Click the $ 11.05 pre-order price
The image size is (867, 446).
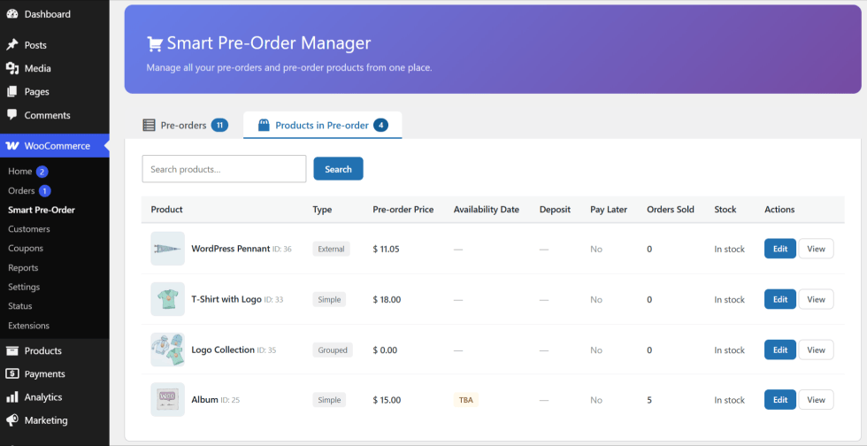[x=386, y=249]
